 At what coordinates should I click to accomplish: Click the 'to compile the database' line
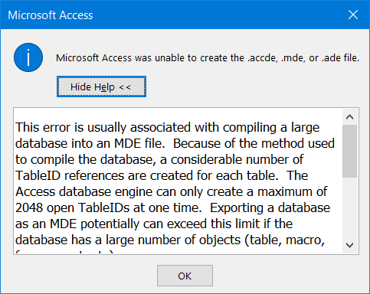pyautogui.click(x=159, y=160)
